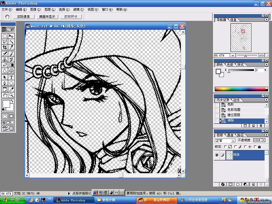Viewport: 272px width, 204px height.
Task: Switch to Full Screen with menu bar
Action: tap(8, 122)
